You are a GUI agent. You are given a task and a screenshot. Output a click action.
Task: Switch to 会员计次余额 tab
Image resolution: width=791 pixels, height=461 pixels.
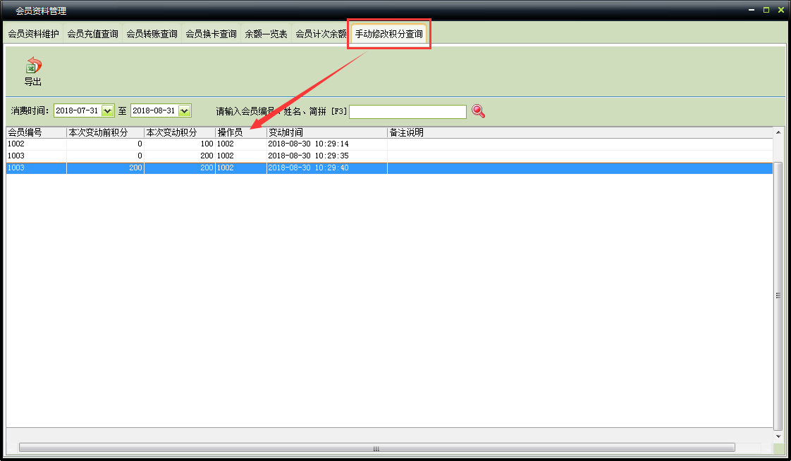point(321,34)
